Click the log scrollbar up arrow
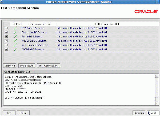 pos(157,76)
